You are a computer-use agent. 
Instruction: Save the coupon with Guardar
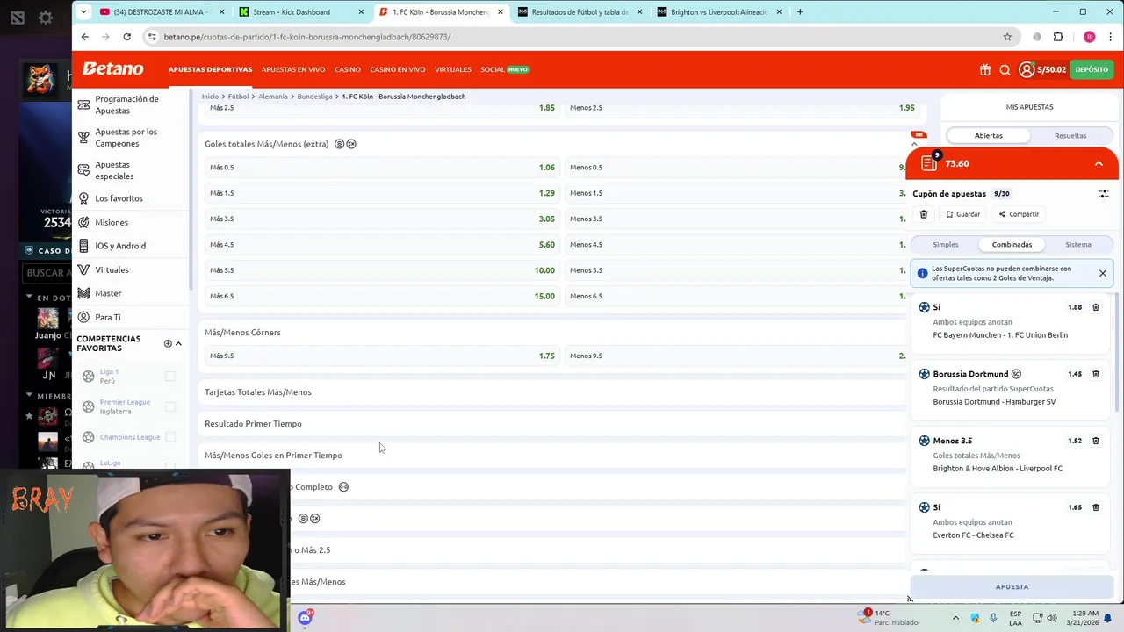963,214
